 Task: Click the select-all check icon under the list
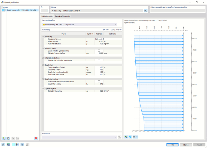coord(13,138)
